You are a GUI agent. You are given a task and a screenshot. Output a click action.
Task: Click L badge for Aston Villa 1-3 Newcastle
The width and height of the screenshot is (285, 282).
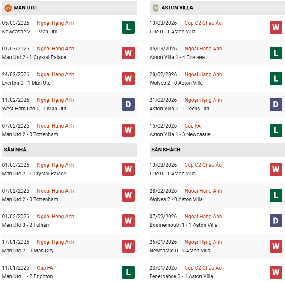276,130
